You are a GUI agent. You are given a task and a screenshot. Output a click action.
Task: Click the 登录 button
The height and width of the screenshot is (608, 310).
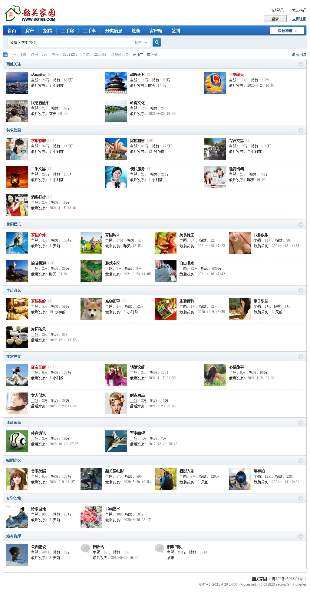pyautogui.click(x=275, y=19)
